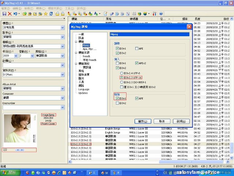This screenshot has height=176, width=234.
Task: Click the Tag to Filename converter icon
Action: [69, 14]
